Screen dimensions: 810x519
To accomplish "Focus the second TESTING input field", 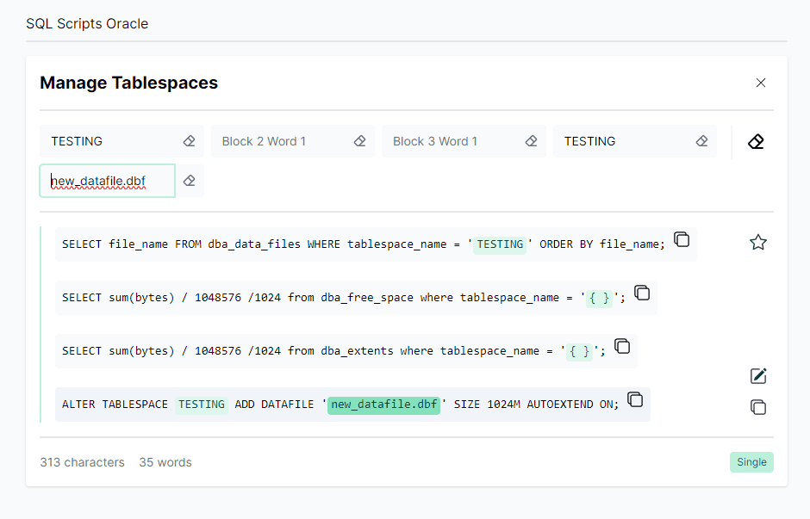I will pyautogui.click(x=622, y=141).
